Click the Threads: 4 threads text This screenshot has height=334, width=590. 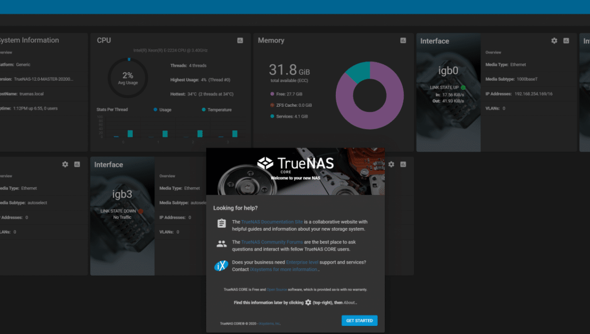tap(188, 65)
